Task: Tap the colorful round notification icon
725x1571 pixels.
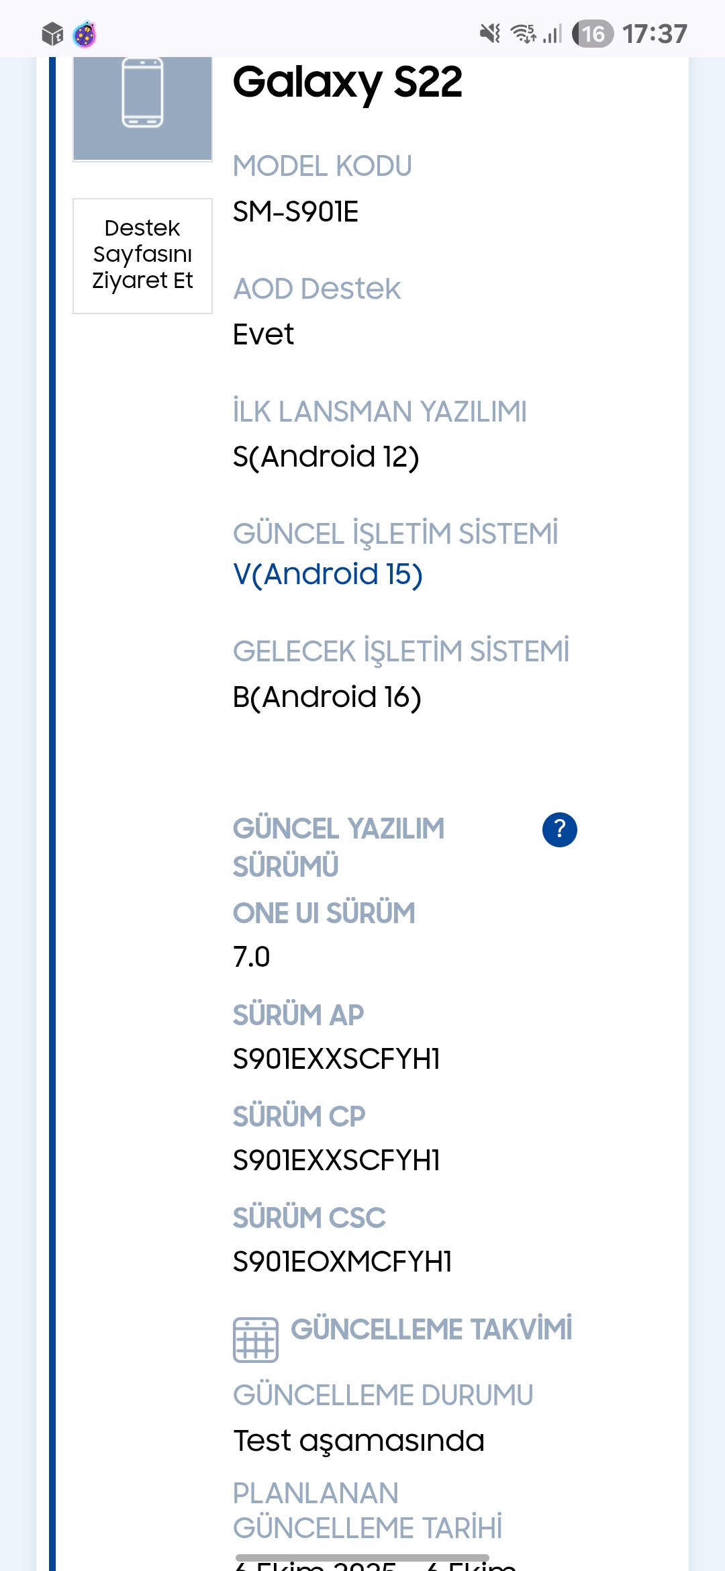Action: coord(85,34)
